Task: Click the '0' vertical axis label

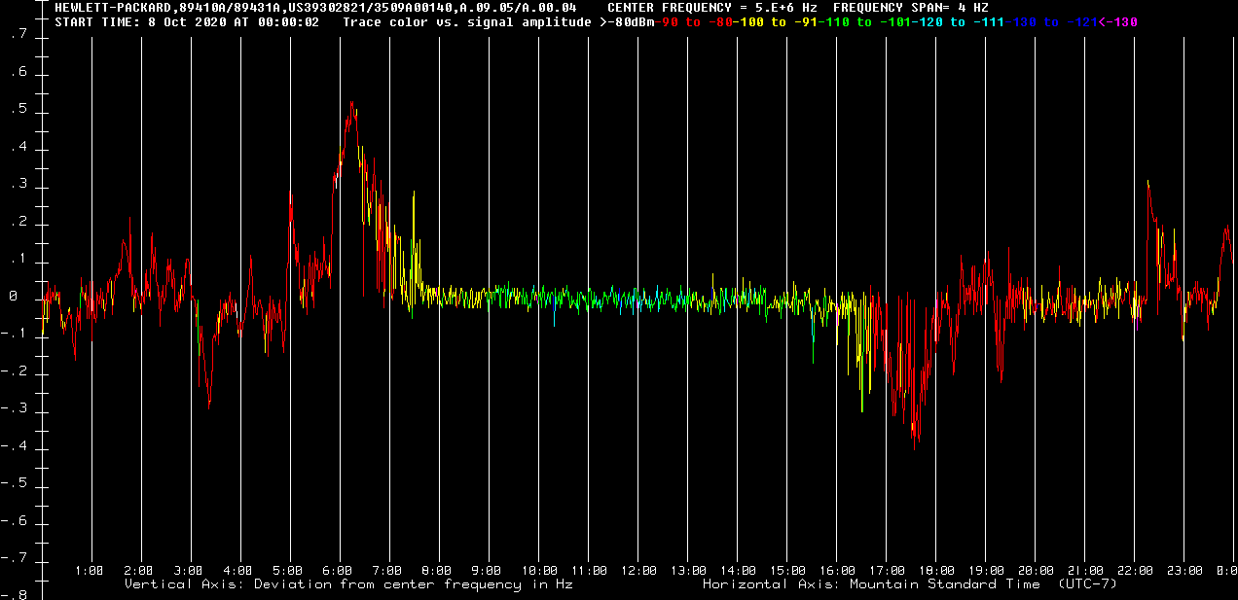Action: tap(14, 298)
